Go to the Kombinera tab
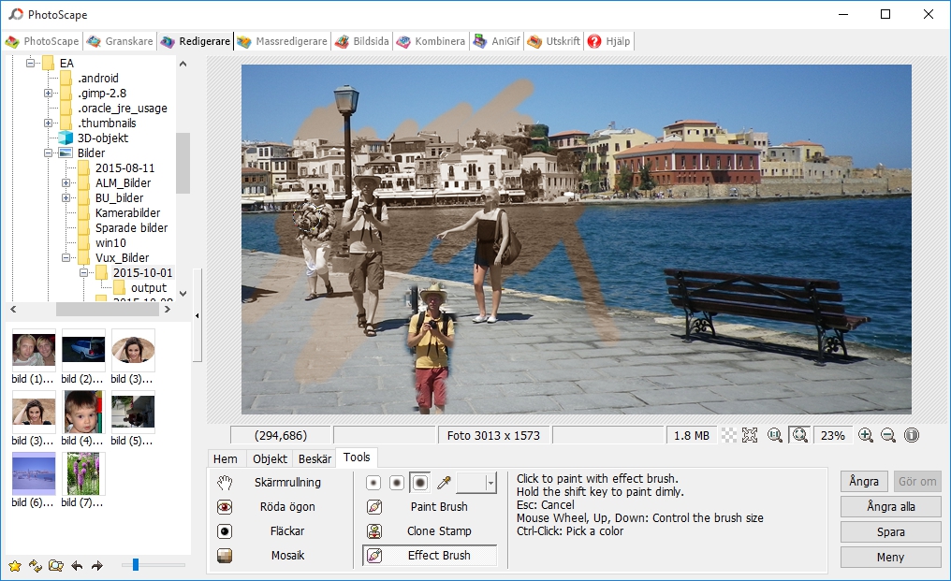This screenshot has width=951, height=581. pyautogui.click(x=432, y=41)
